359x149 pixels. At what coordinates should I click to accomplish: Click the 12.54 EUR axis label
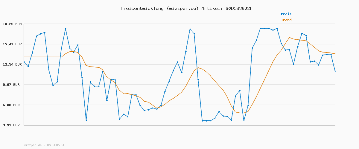pos(12,64)
